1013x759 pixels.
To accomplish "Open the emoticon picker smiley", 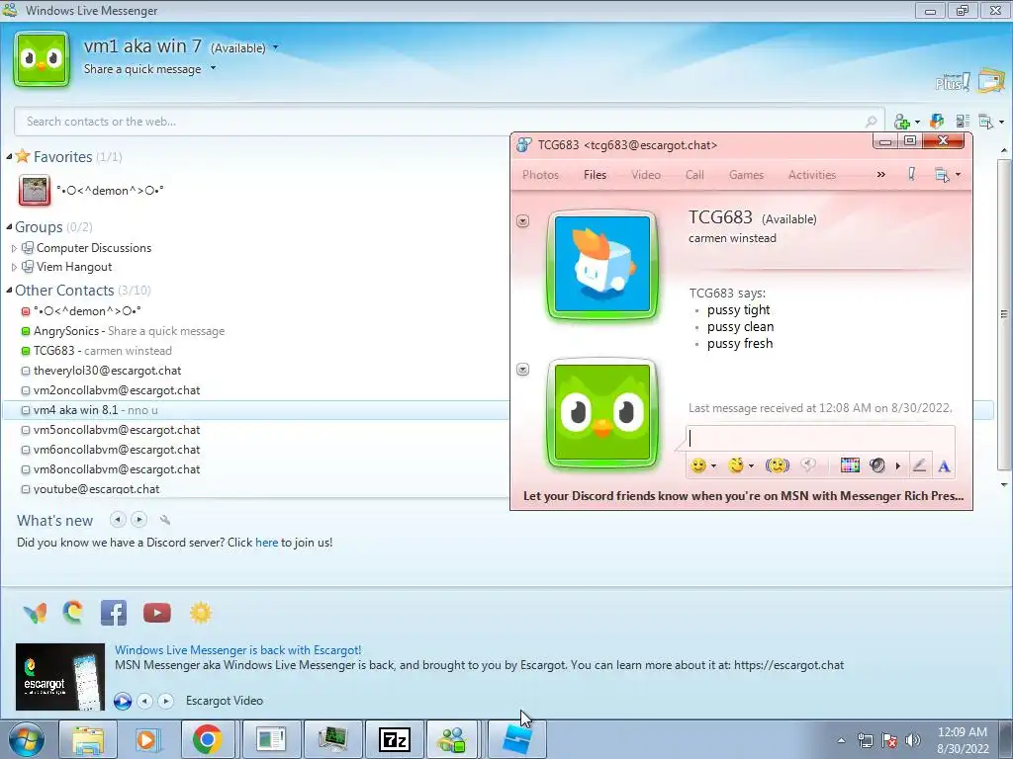I will [x=697, y=465].
